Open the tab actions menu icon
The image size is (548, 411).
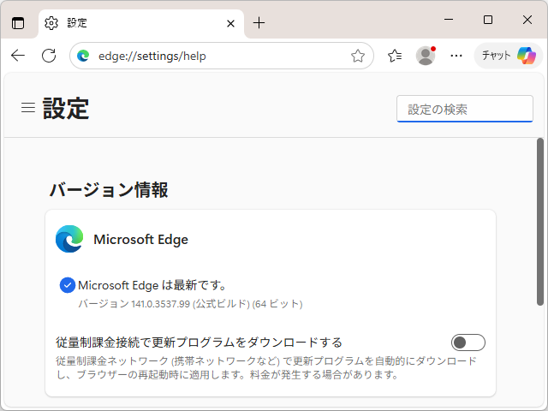(x=18, y=23)
